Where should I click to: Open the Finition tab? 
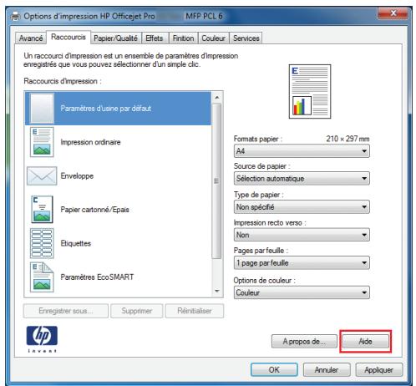183,38
